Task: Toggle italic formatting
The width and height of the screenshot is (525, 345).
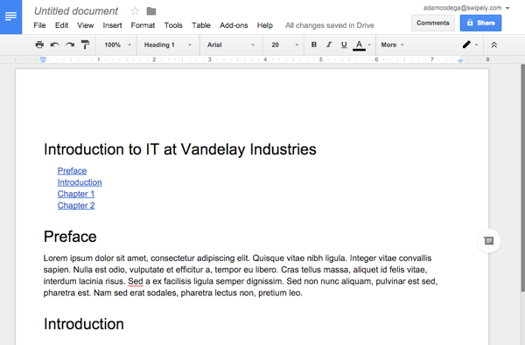Action: pyautogui.click(x=329, y=45)
